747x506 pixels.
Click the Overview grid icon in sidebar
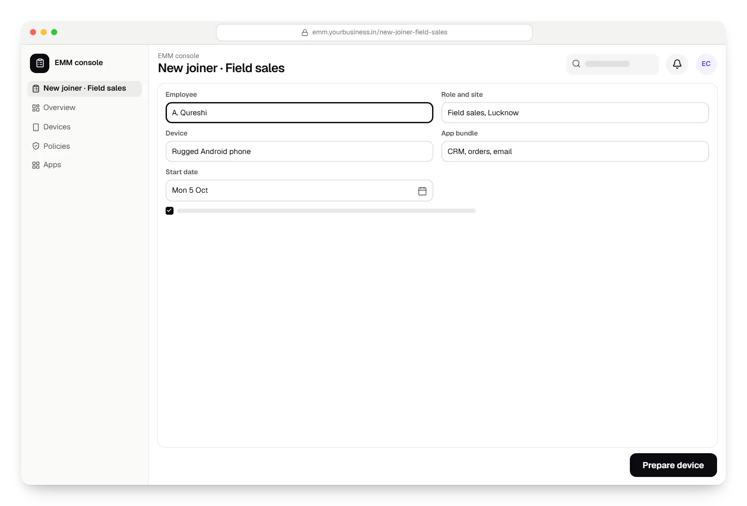[x=36, y=108]
